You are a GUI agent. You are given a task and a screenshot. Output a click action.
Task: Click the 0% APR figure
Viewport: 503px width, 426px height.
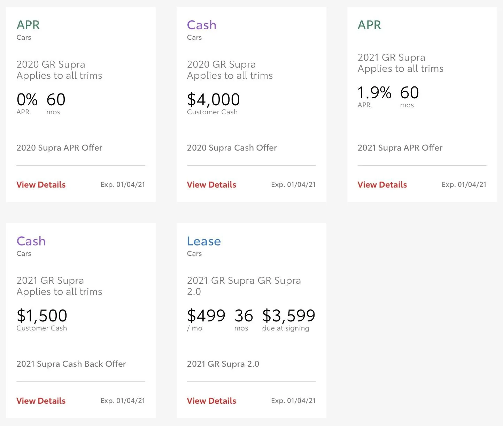point(27,100)
